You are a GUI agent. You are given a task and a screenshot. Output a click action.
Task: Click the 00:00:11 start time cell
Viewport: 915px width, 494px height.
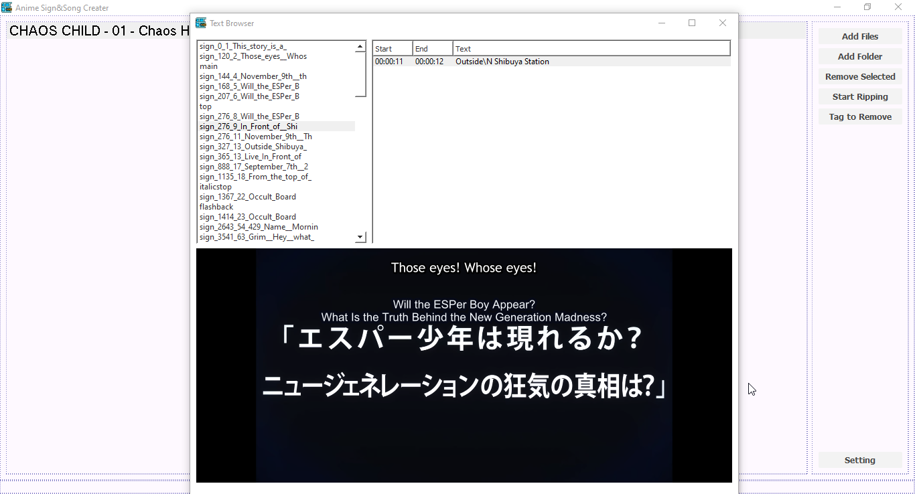[389, 62]
